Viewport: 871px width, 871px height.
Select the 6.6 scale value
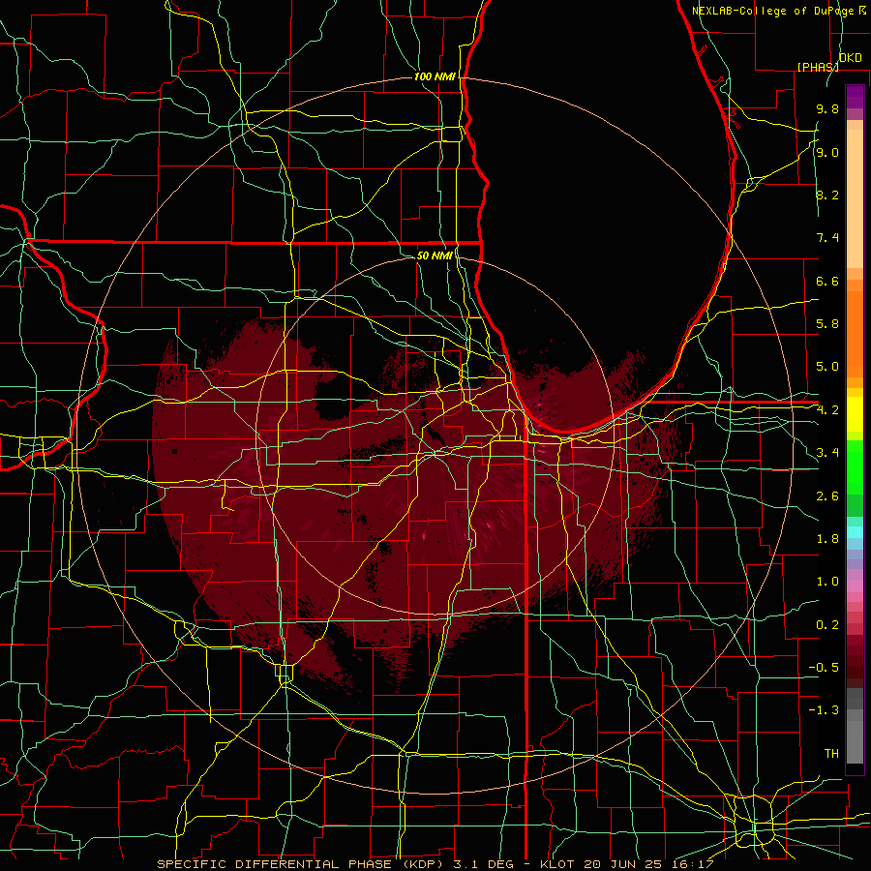pos(827,281)
